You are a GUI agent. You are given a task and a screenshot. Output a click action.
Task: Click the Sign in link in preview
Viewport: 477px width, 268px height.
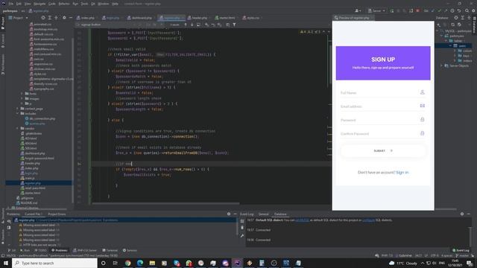[402, 172]
